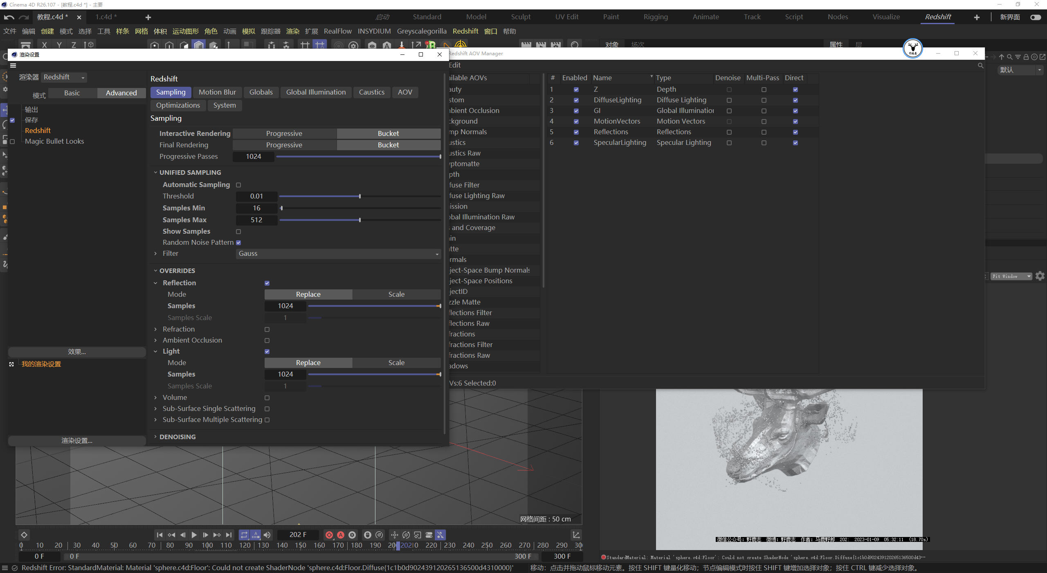Switch to the Global Illumination tab

point(316,92)
